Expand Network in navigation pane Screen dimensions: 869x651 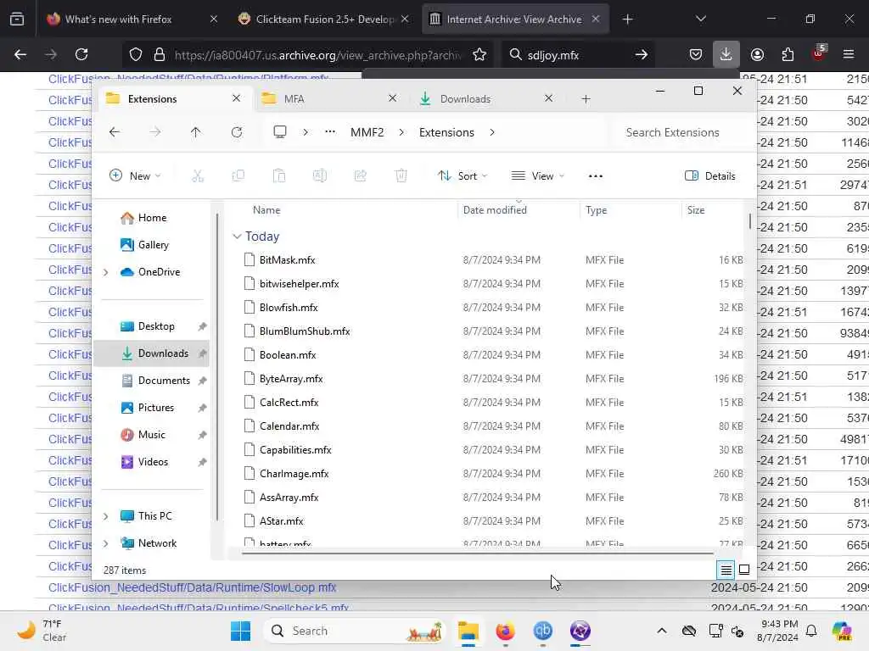[x=106, y=543]
